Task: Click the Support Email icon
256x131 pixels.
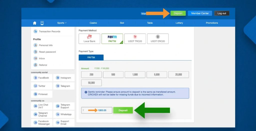Action: [x=58, y=123]
